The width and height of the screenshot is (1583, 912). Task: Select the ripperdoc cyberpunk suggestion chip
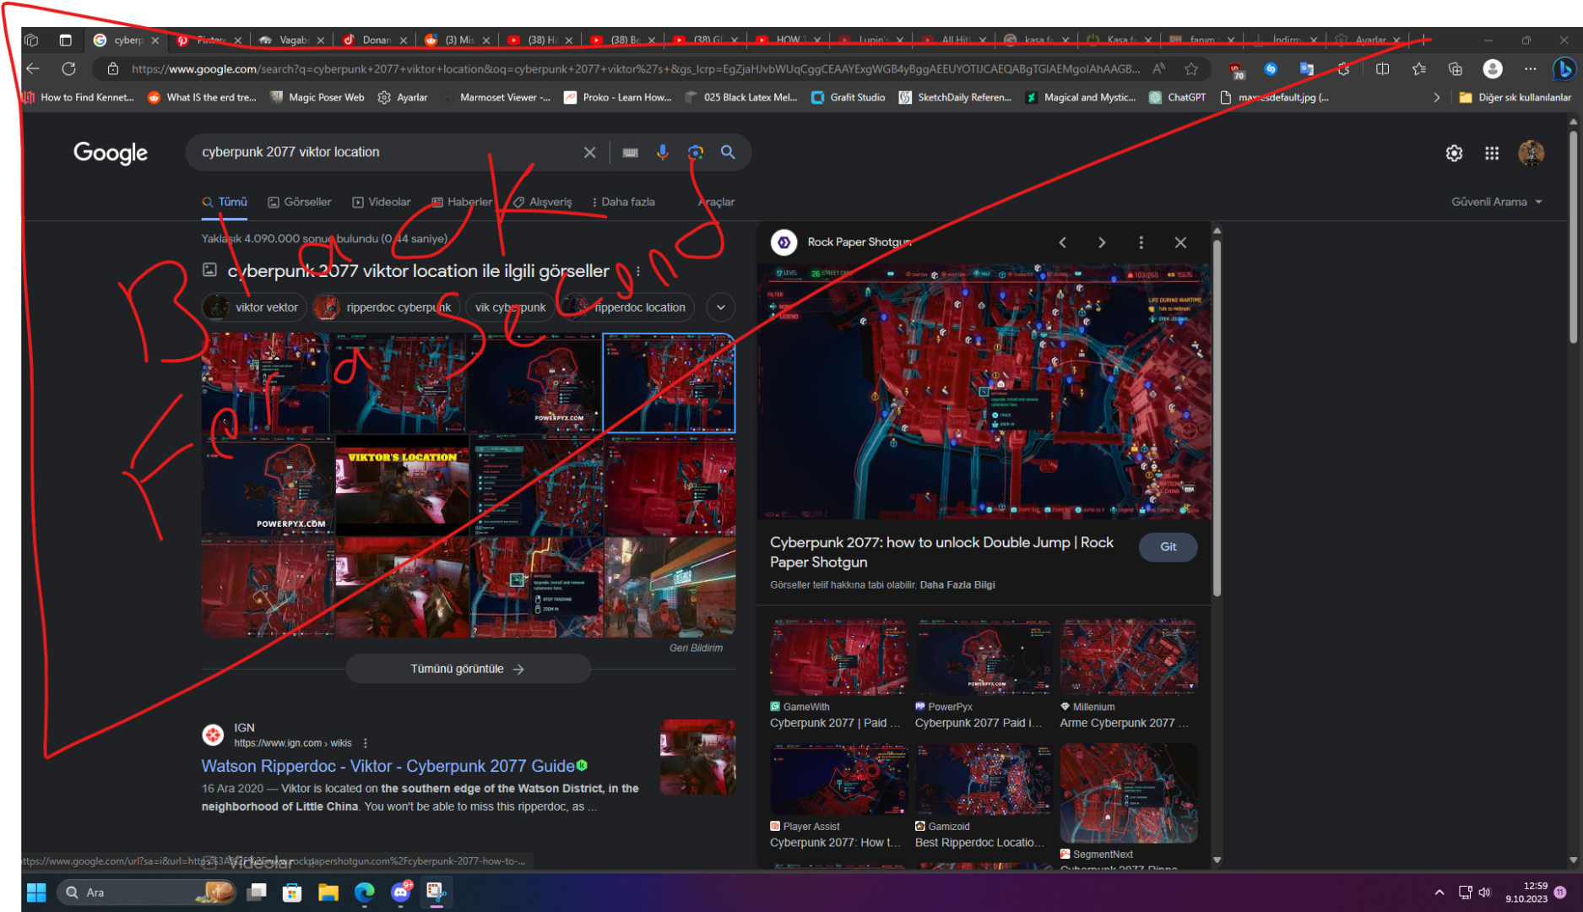(385, 307)
